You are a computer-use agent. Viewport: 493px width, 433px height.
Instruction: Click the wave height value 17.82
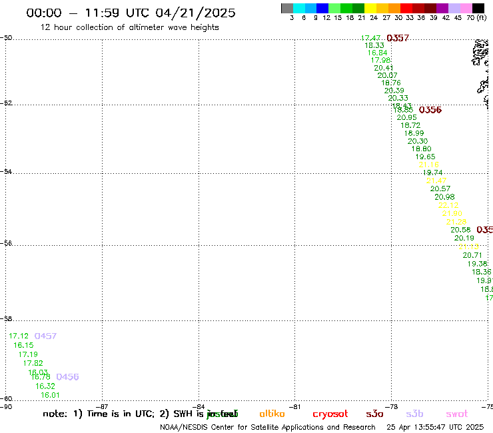(x=33, y=363)
